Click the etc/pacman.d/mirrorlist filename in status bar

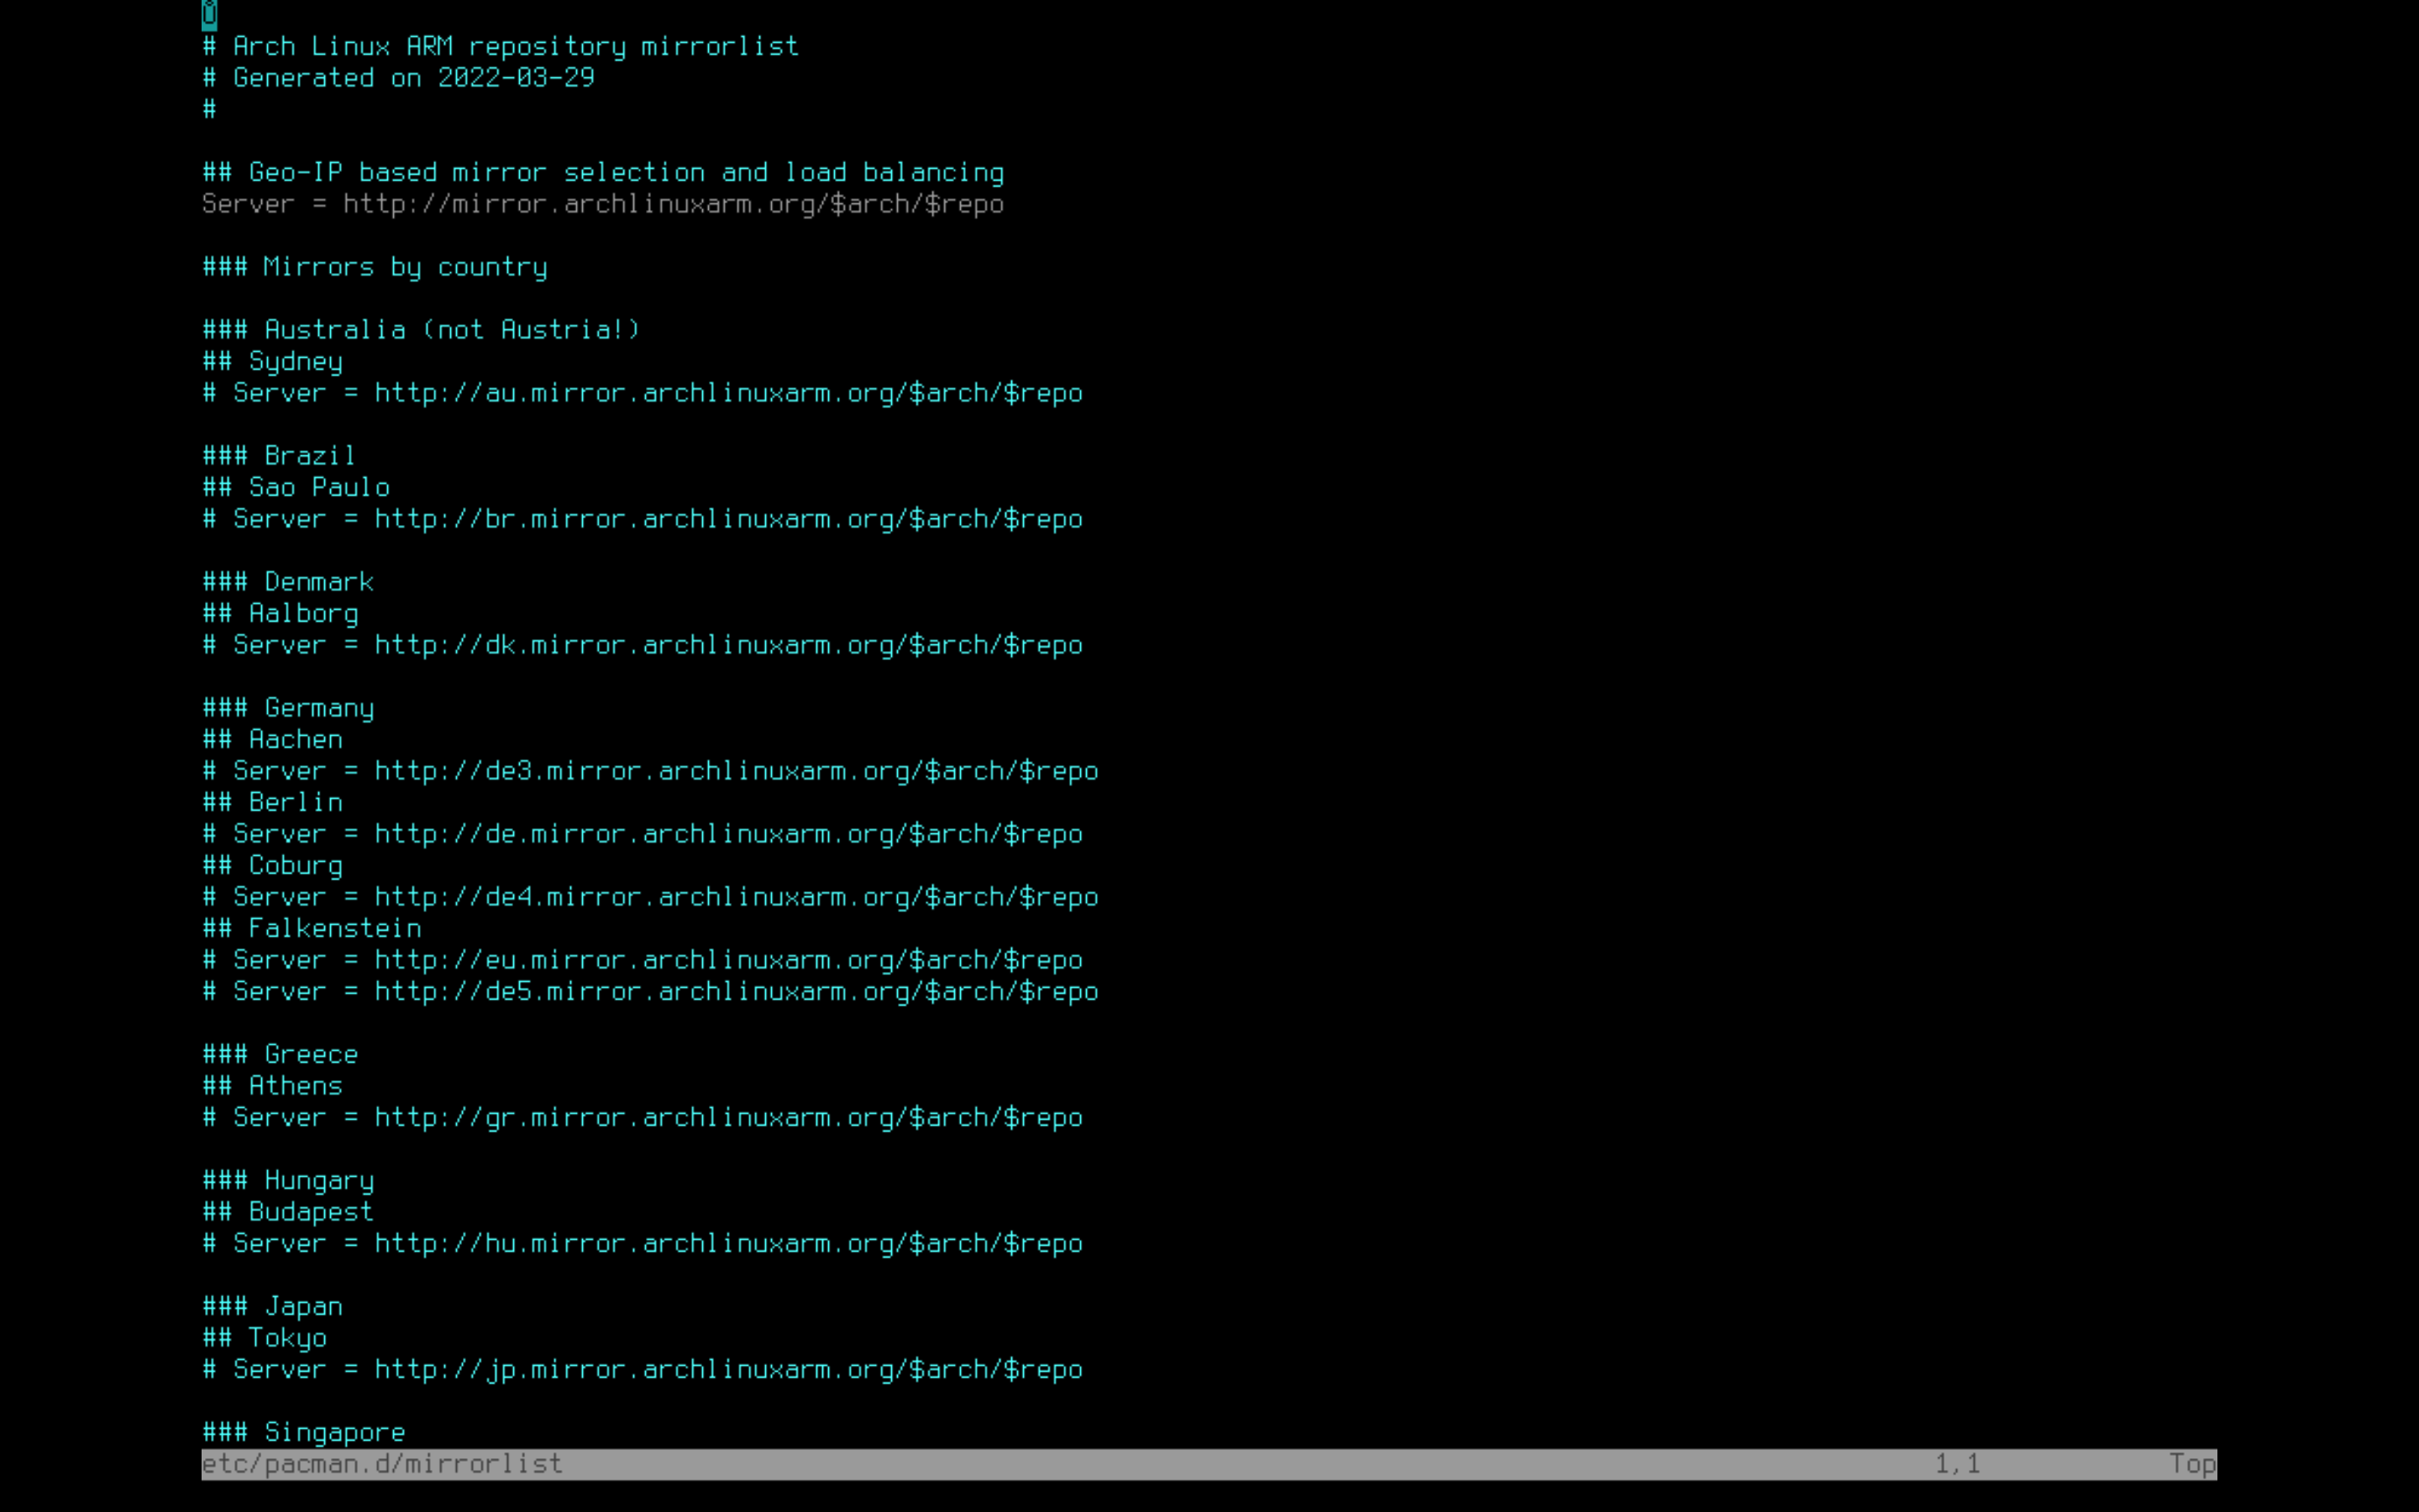(x=382, y=1464)
